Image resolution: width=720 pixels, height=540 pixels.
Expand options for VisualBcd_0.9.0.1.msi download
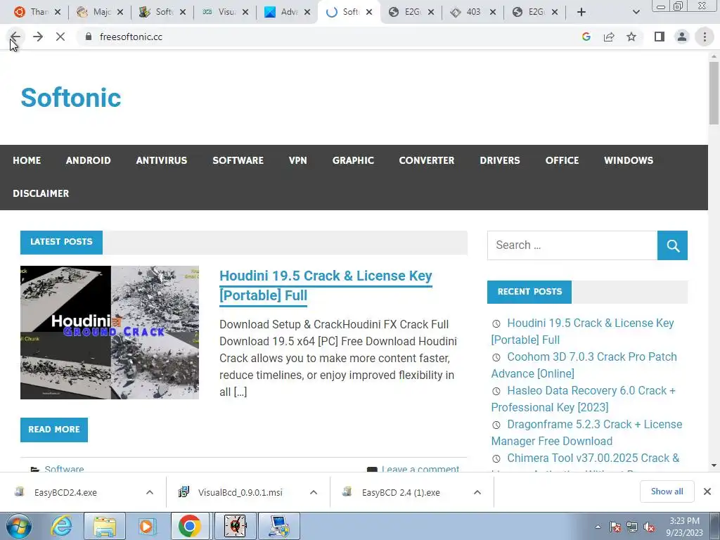pyautogui.click(x=314, y=492)
